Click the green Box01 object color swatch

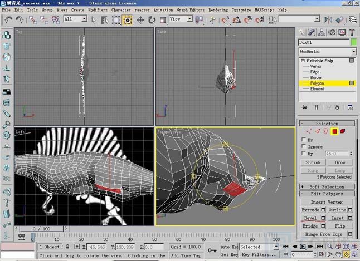[353, 42]
